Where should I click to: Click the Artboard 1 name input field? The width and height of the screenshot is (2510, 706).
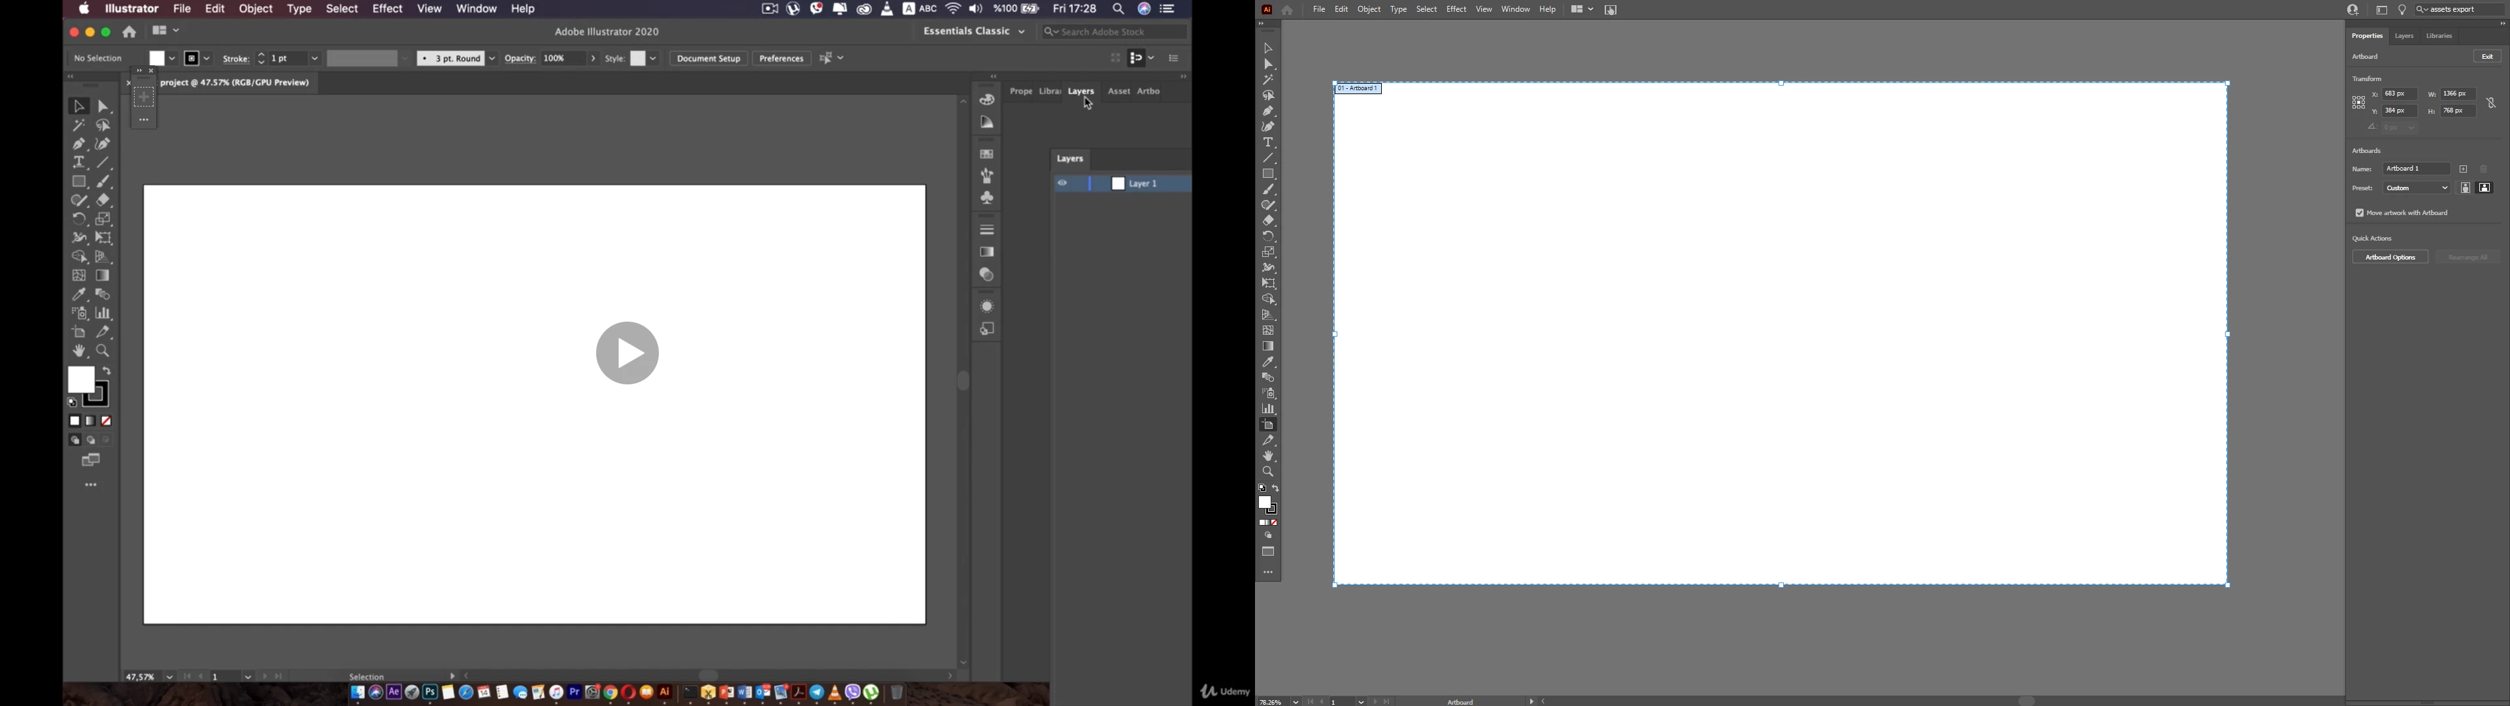[2415, 169]
